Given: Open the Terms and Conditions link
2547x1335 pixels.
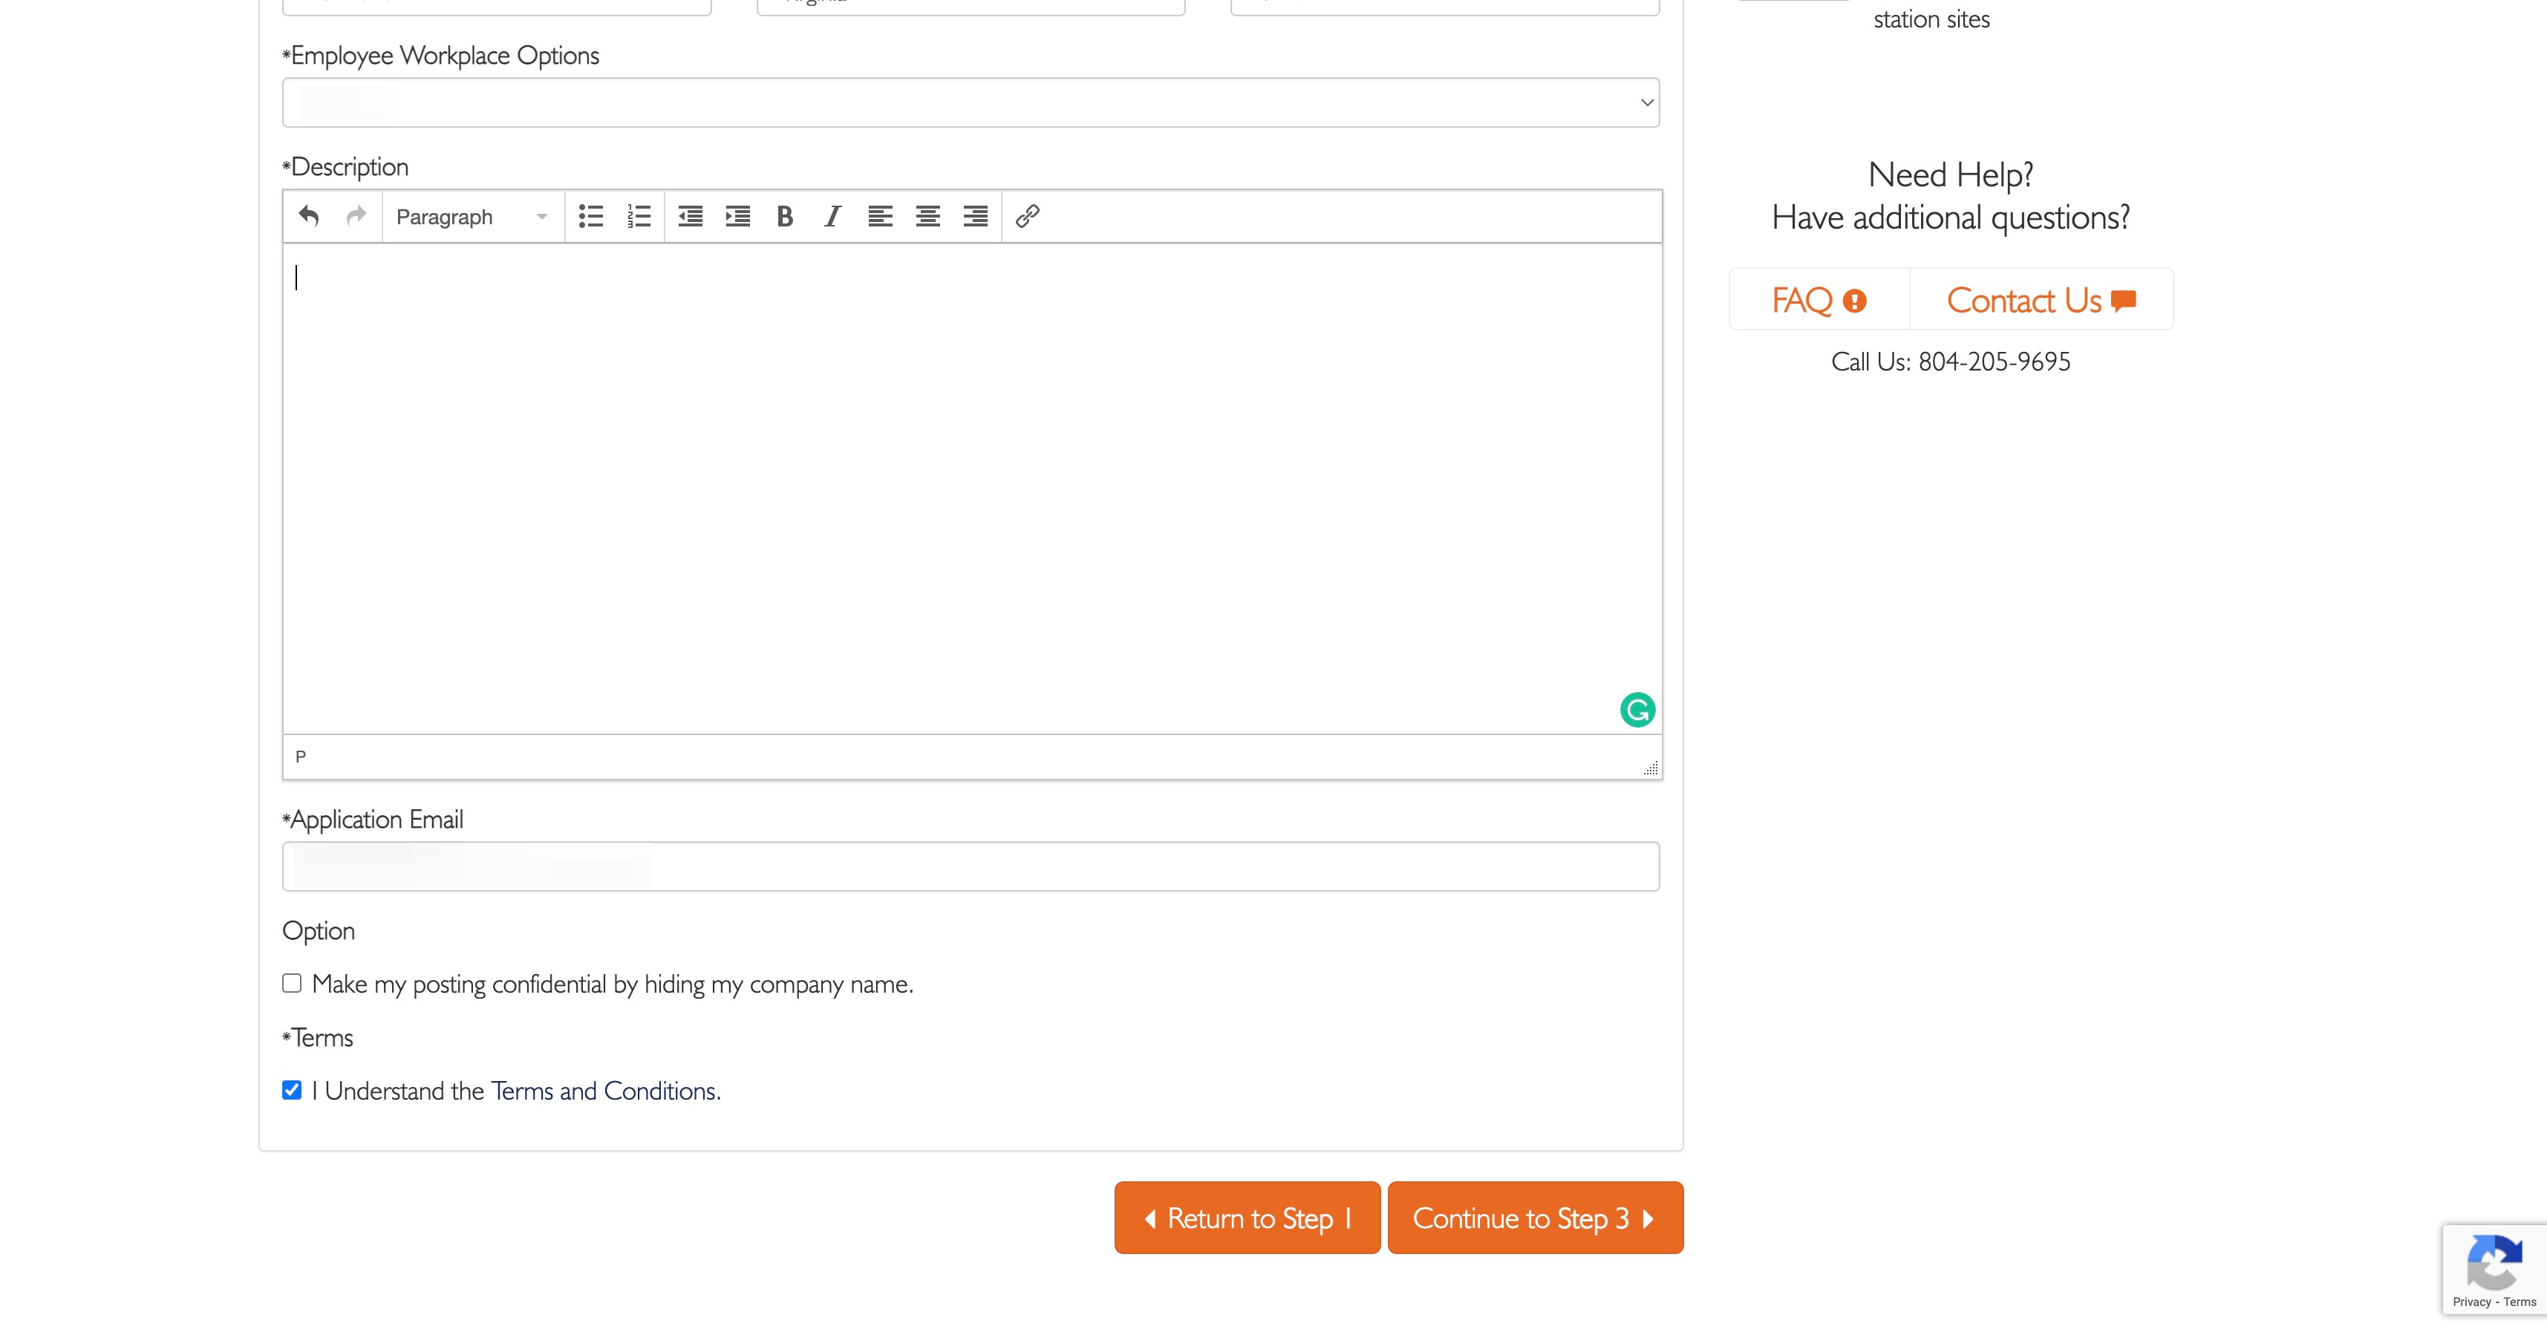Looking at the screenshot, I should (603, 1091).
